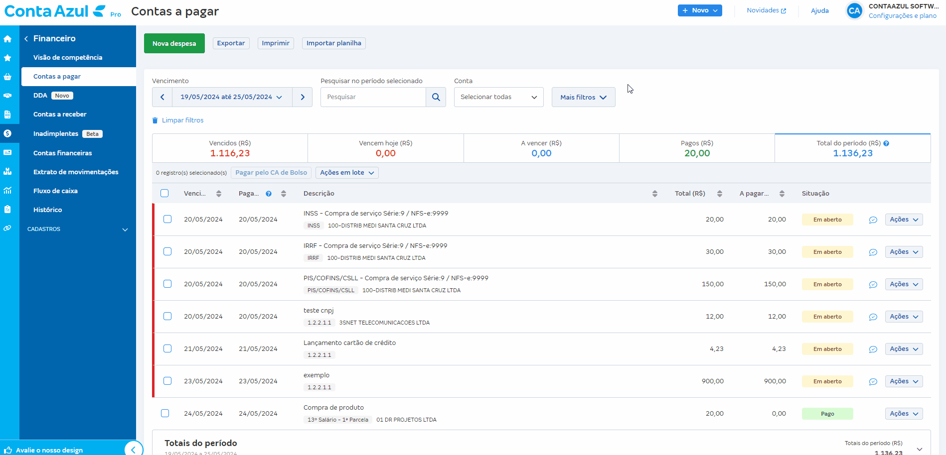Viewport: 946px width, 455px height.
Task: Open Contas a receber menu item
Action: (x=60, y=114)
